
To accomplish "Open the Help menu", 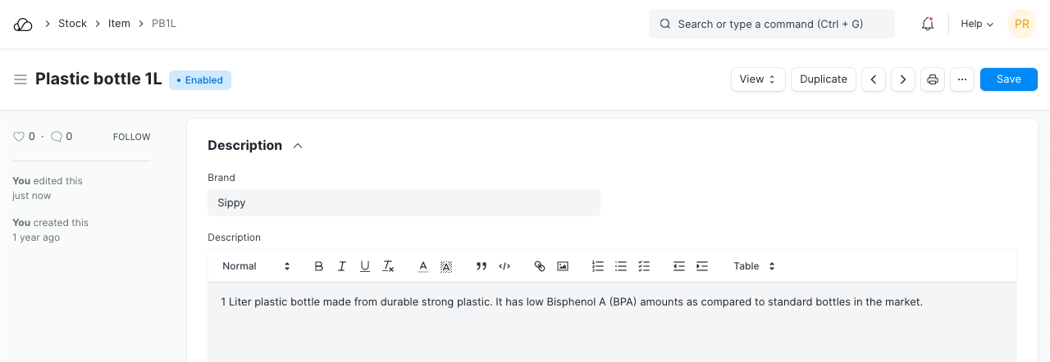I will coord(977,24).
